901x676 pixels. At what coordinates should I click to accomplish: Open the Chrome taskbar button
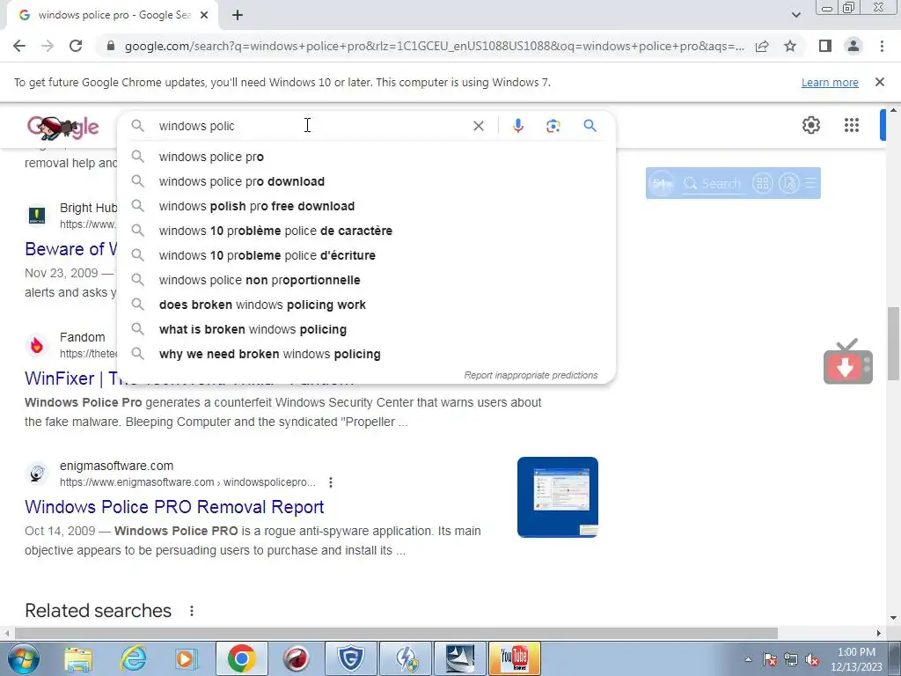coord(241,658)
